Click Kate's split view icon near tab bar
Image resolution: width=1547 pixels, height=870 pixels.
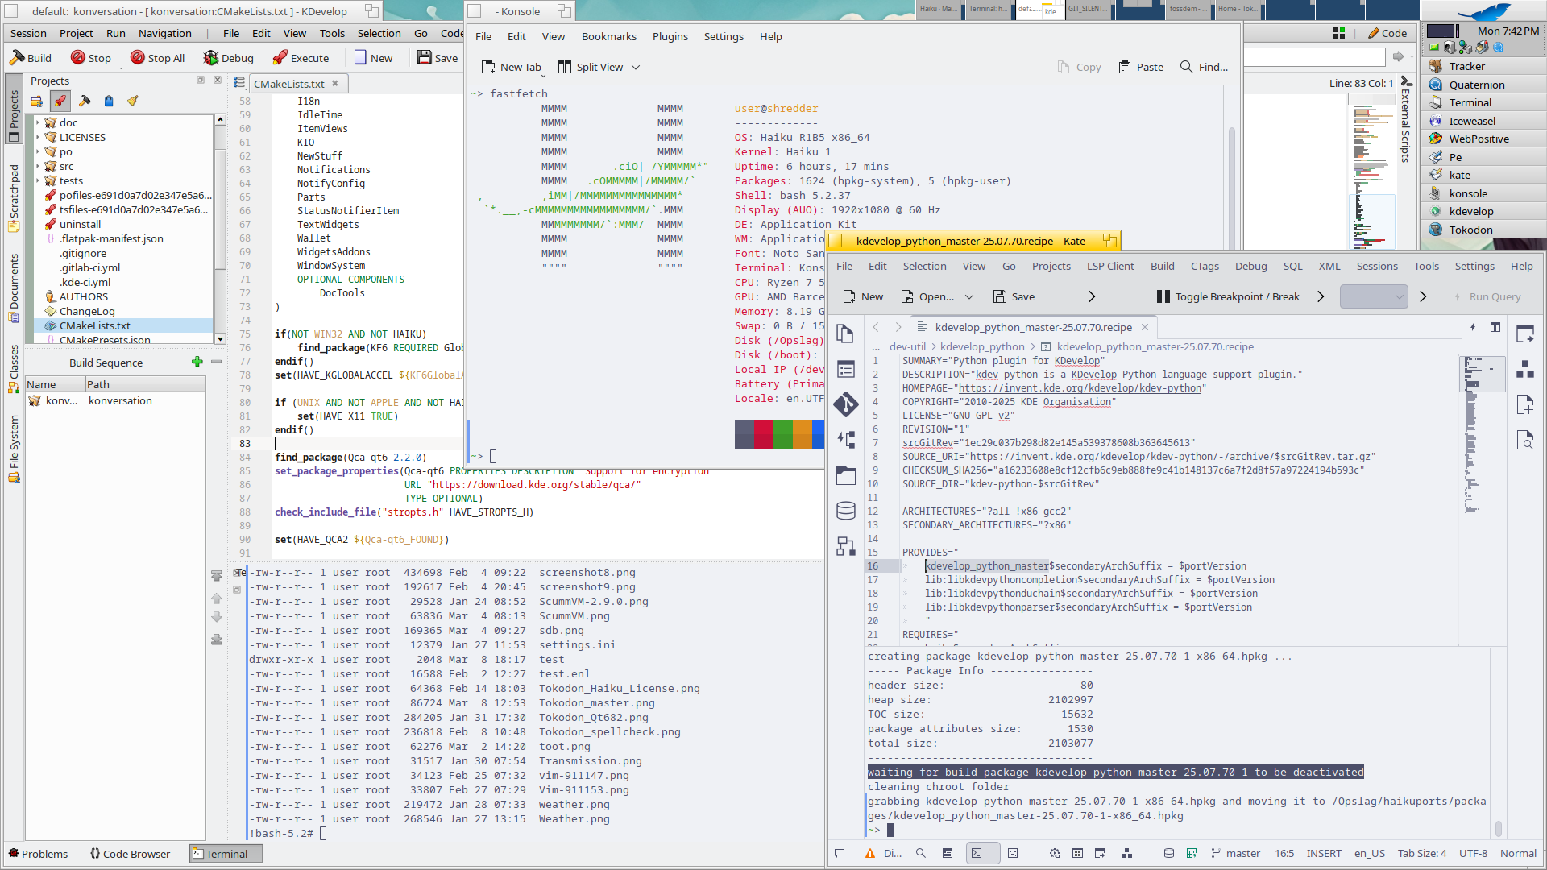[1495, 327]
